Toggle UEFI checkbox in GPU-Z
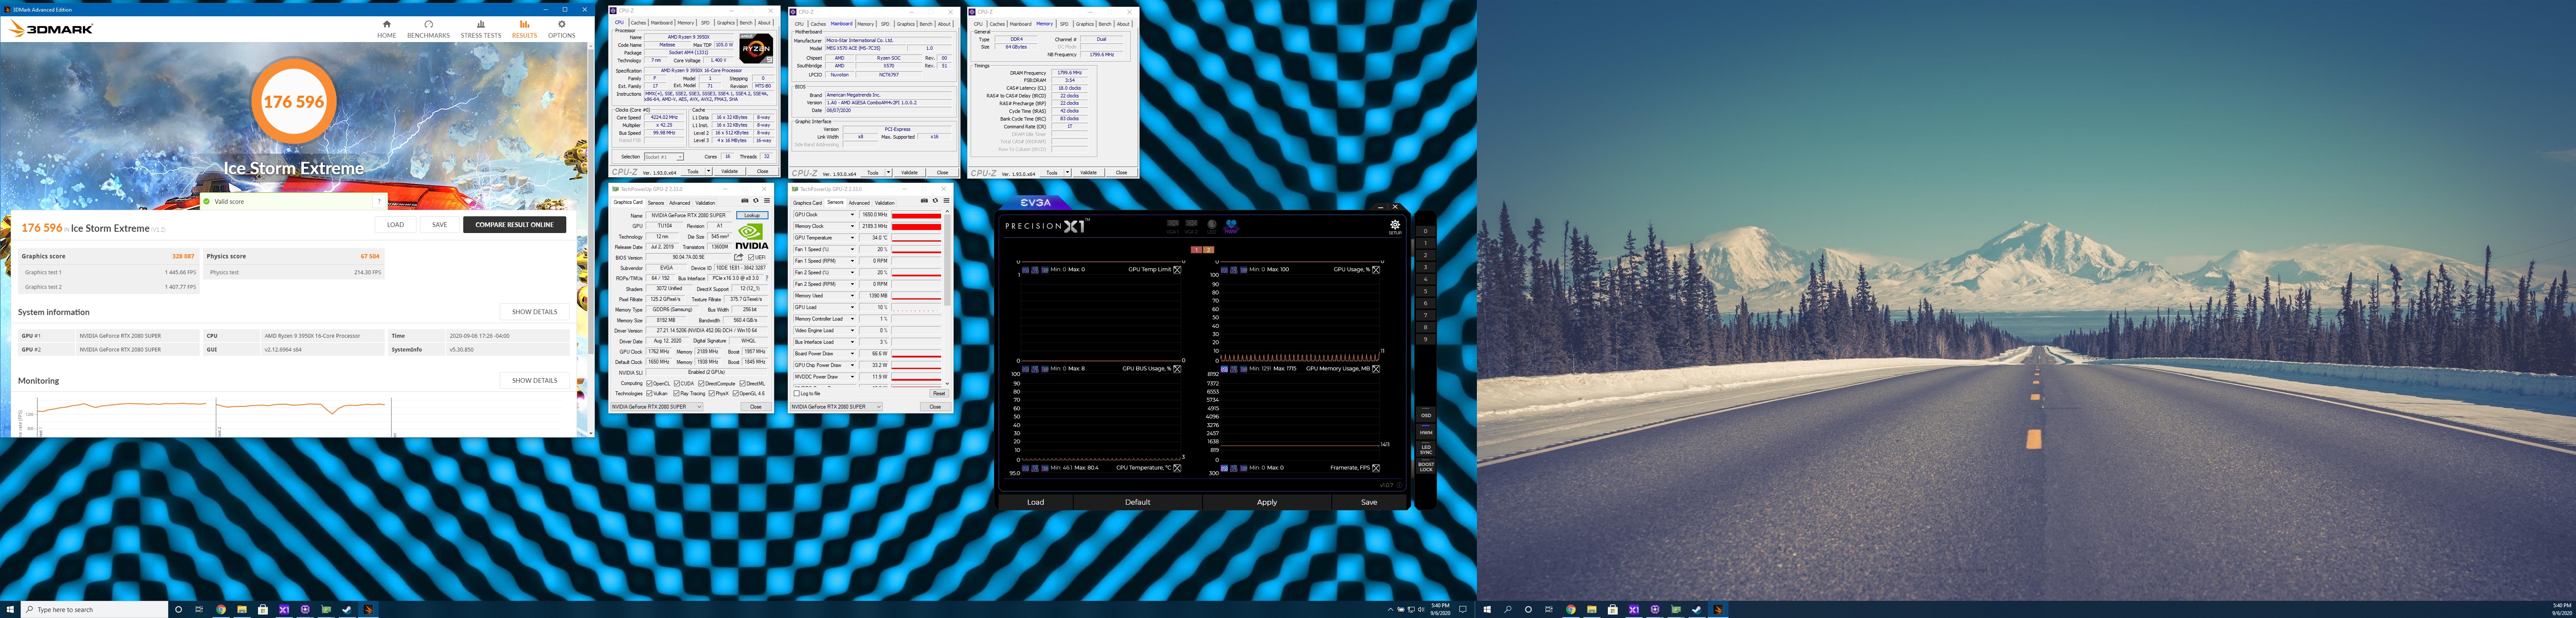The height and width of the screenshot is (618, 2576). click(751, 257)
